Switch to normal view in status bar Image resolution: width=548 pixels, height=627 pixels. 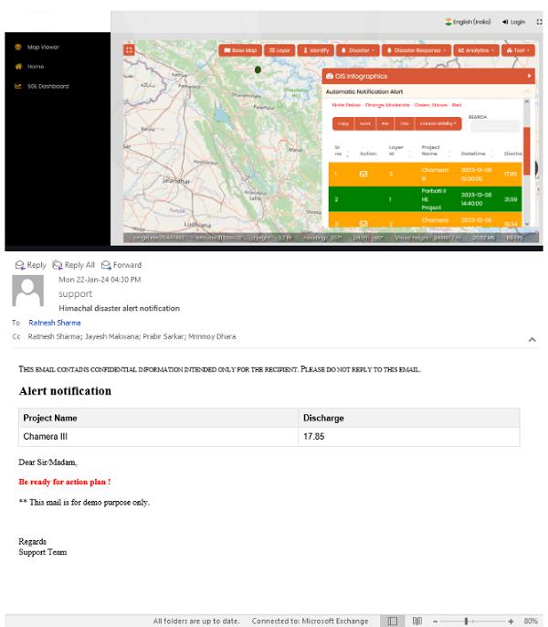point(392,621)
